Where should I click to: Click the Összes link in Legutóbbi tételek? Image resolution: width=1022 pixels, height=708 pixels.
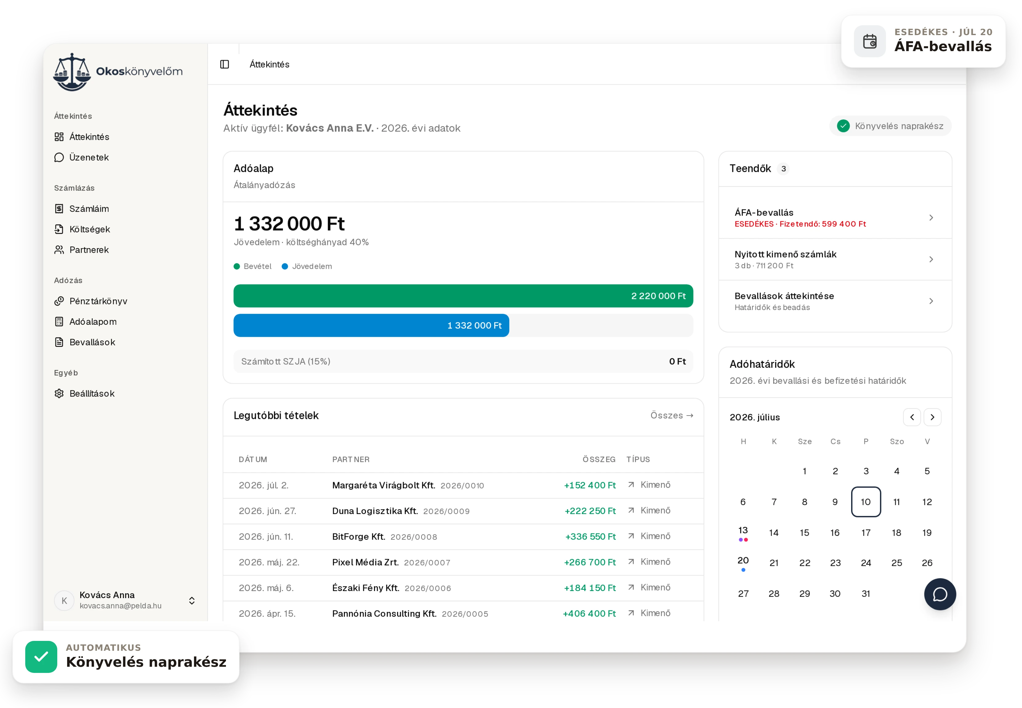pyautogui.click(x=672, y=415)
